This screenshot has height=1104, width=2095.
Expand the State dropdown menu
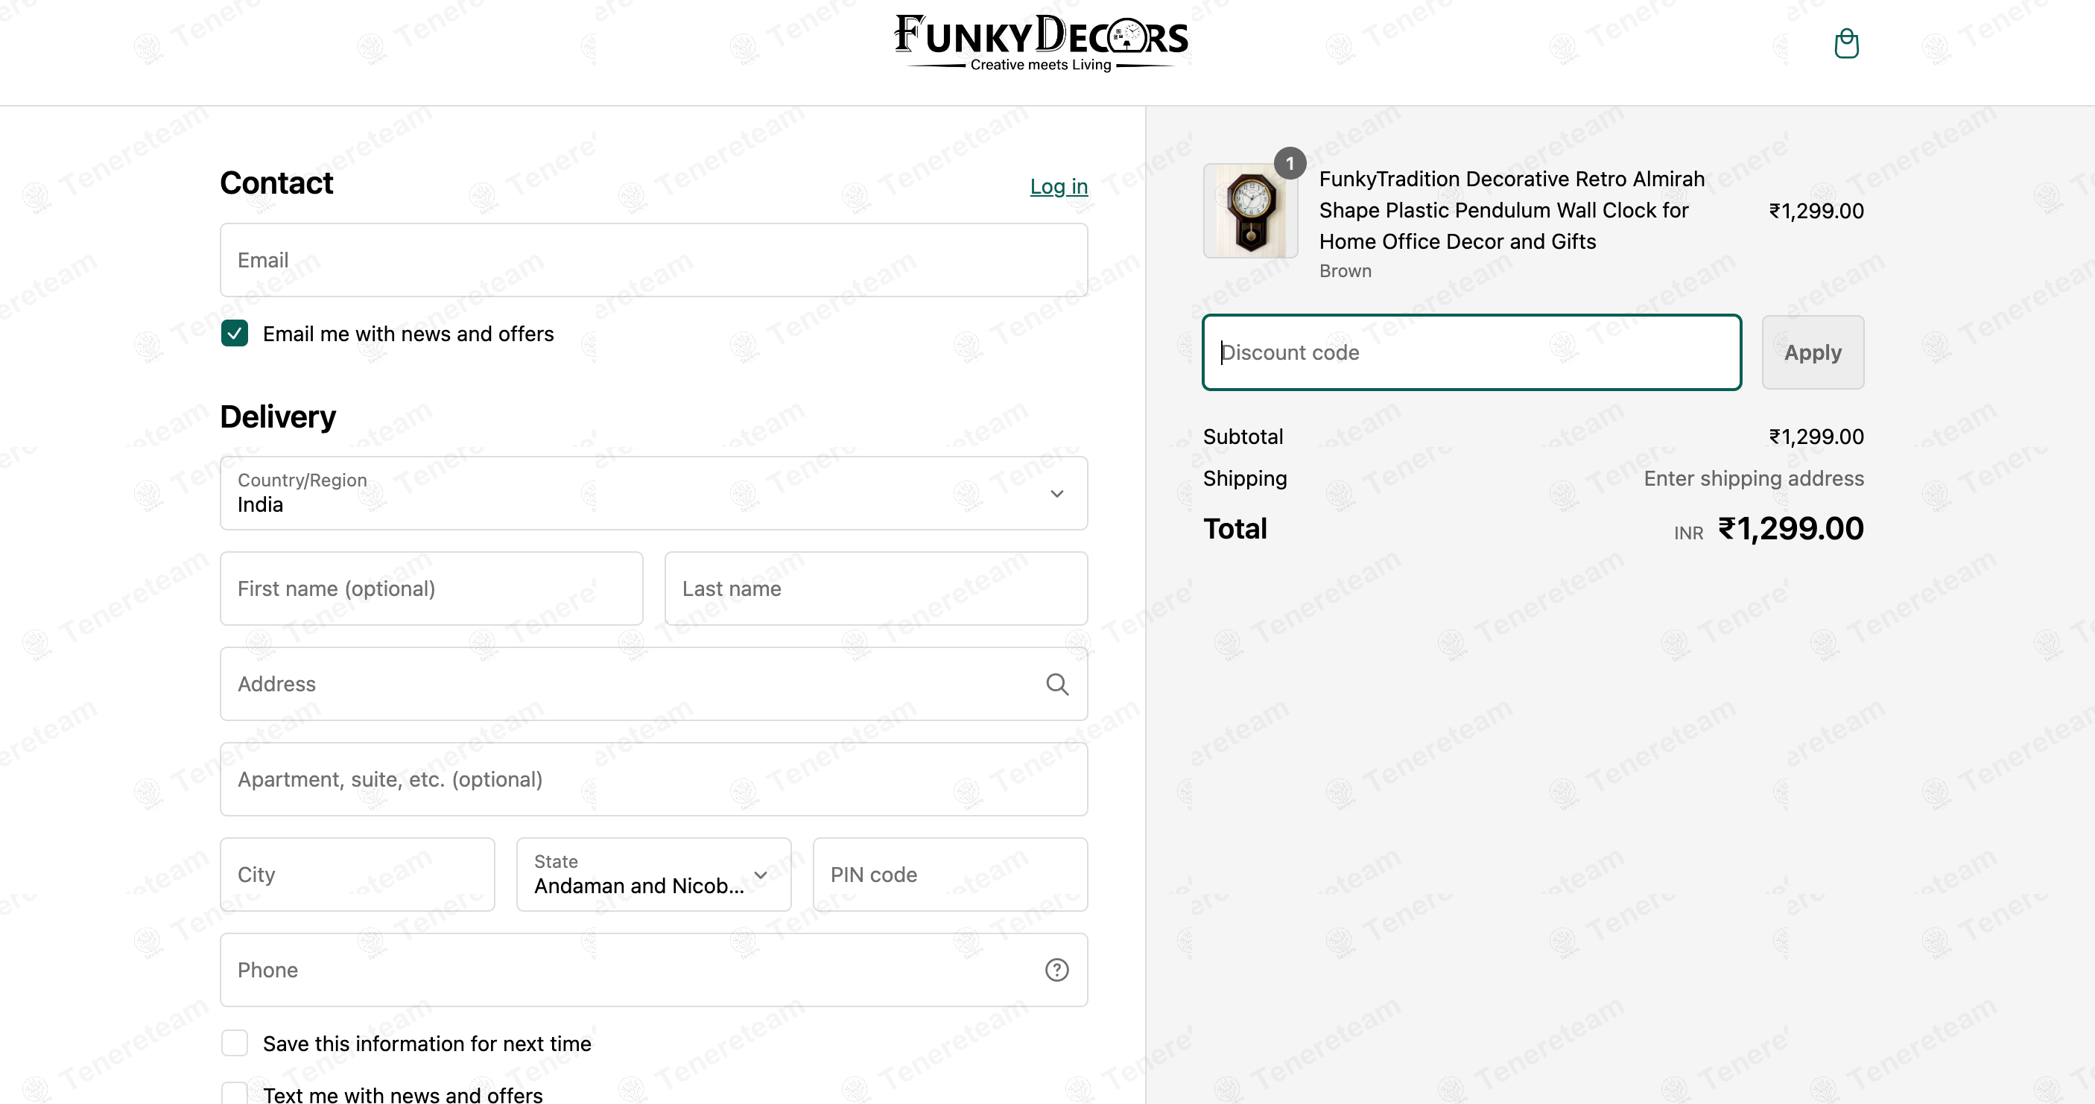pos(653,875)
